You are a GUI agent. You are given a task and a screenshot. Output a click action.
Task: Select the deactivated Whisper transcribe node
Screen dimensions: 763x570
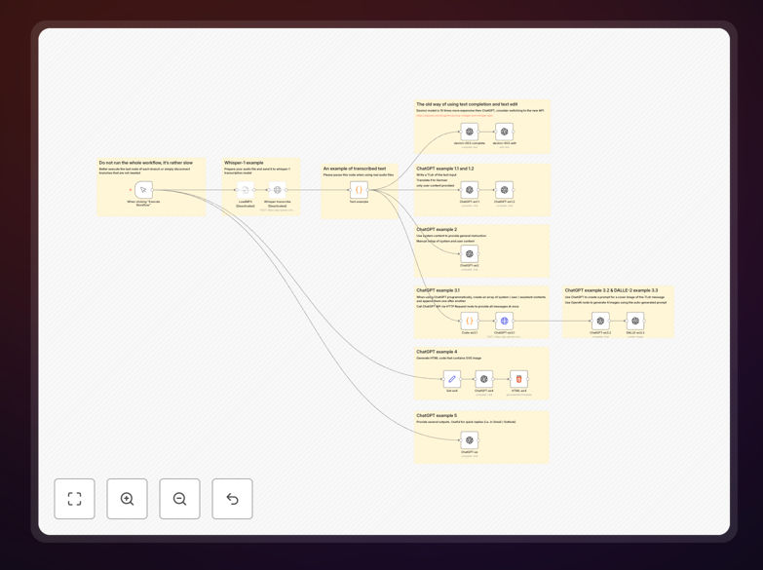tap(278, 190)
